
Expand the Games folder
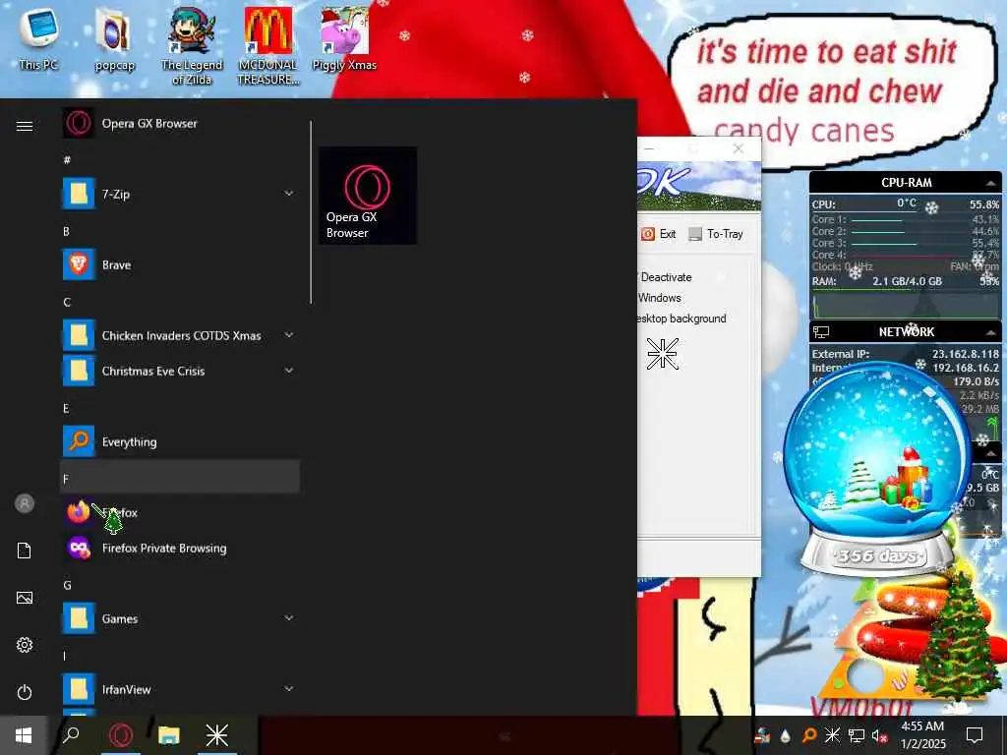289,618
